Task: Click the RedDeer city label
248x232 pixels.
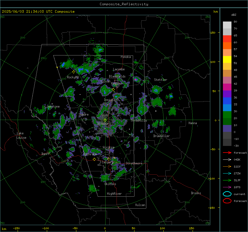Action: point(117,84)
